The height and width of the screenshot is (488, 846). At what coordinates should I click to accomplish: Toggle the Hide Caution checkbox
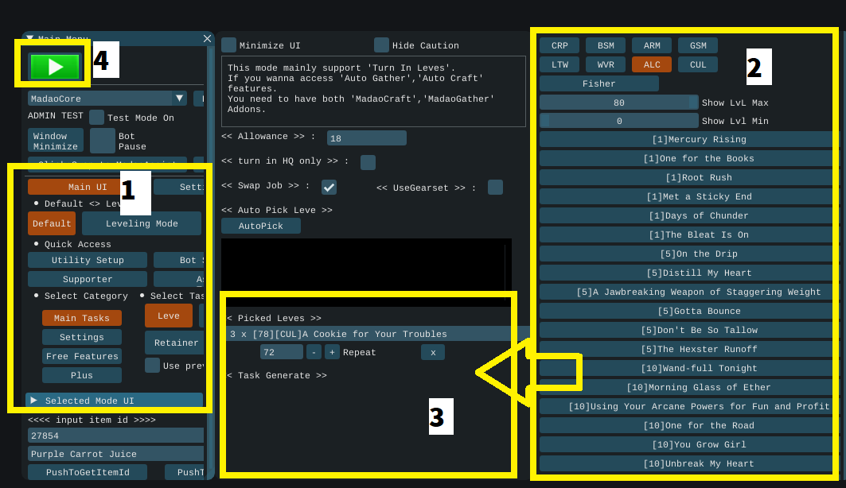click(382, 45)
